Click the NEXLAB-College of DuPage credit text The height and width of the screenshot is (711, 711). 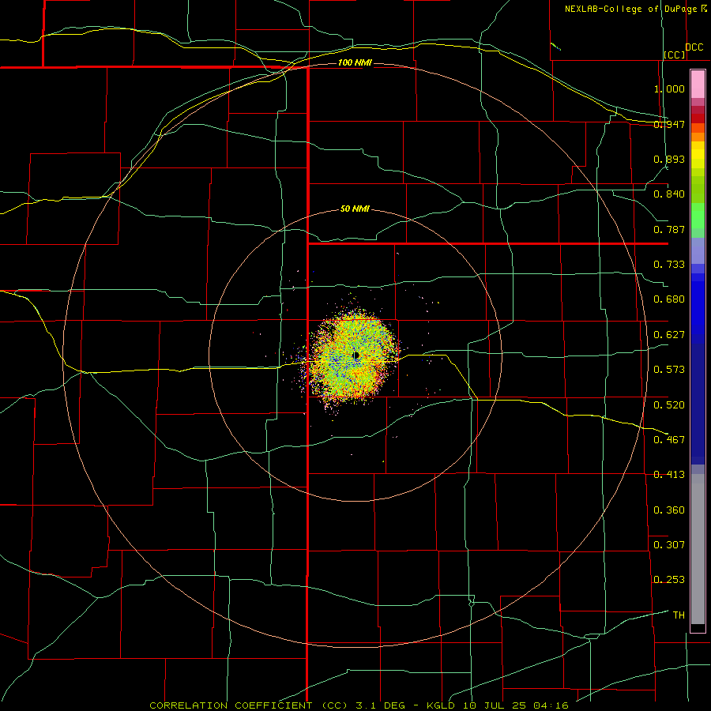630,9
